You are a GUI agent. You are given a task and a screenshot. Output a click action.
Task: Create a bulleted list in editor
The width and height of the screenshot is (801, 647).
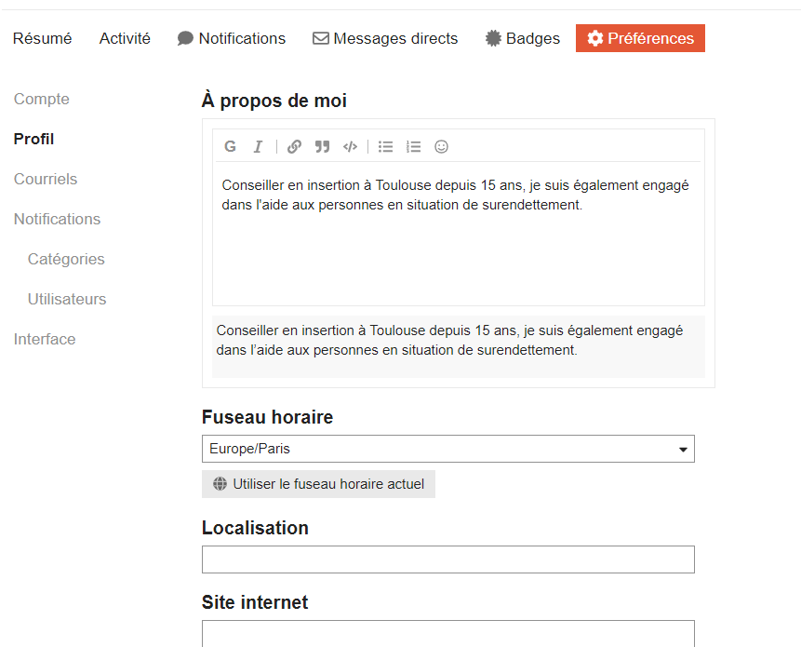(x=386, y=147)
